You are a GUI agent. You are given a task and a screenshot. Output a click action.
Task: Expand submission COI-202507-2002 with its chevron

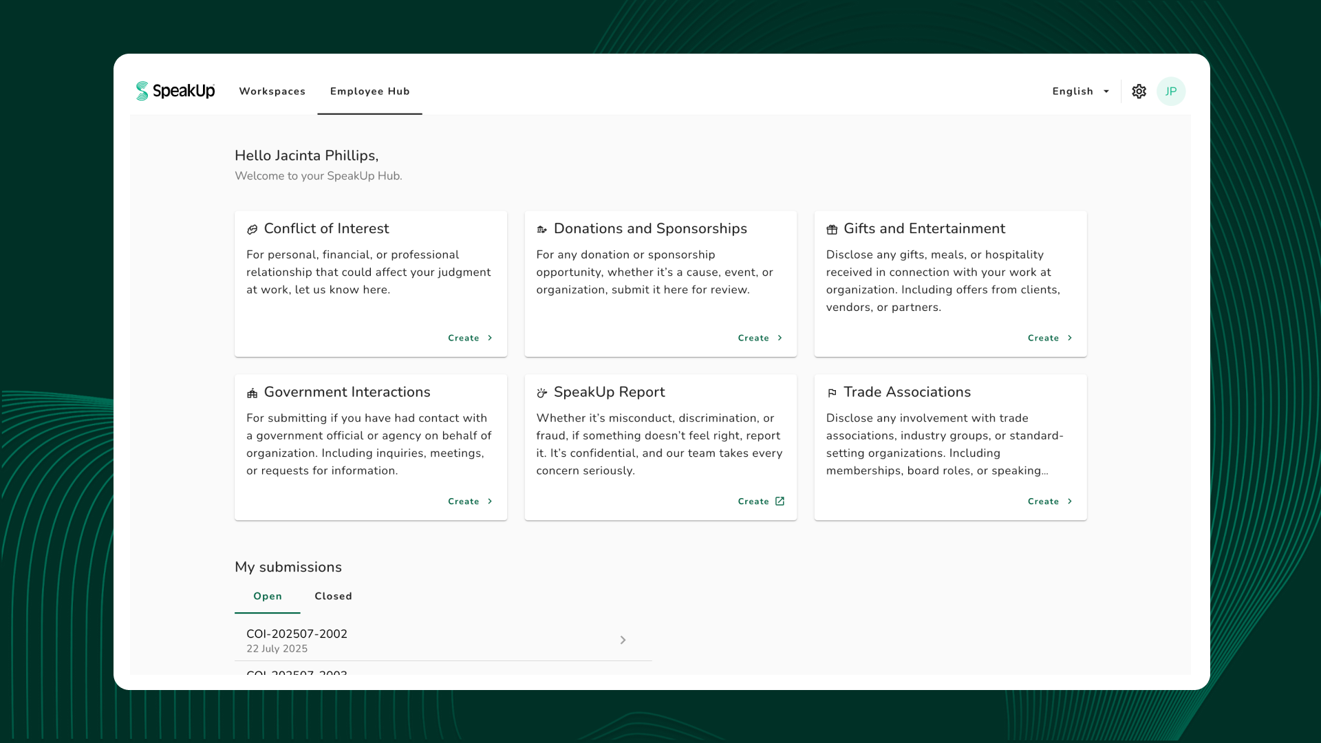point(623,640)
